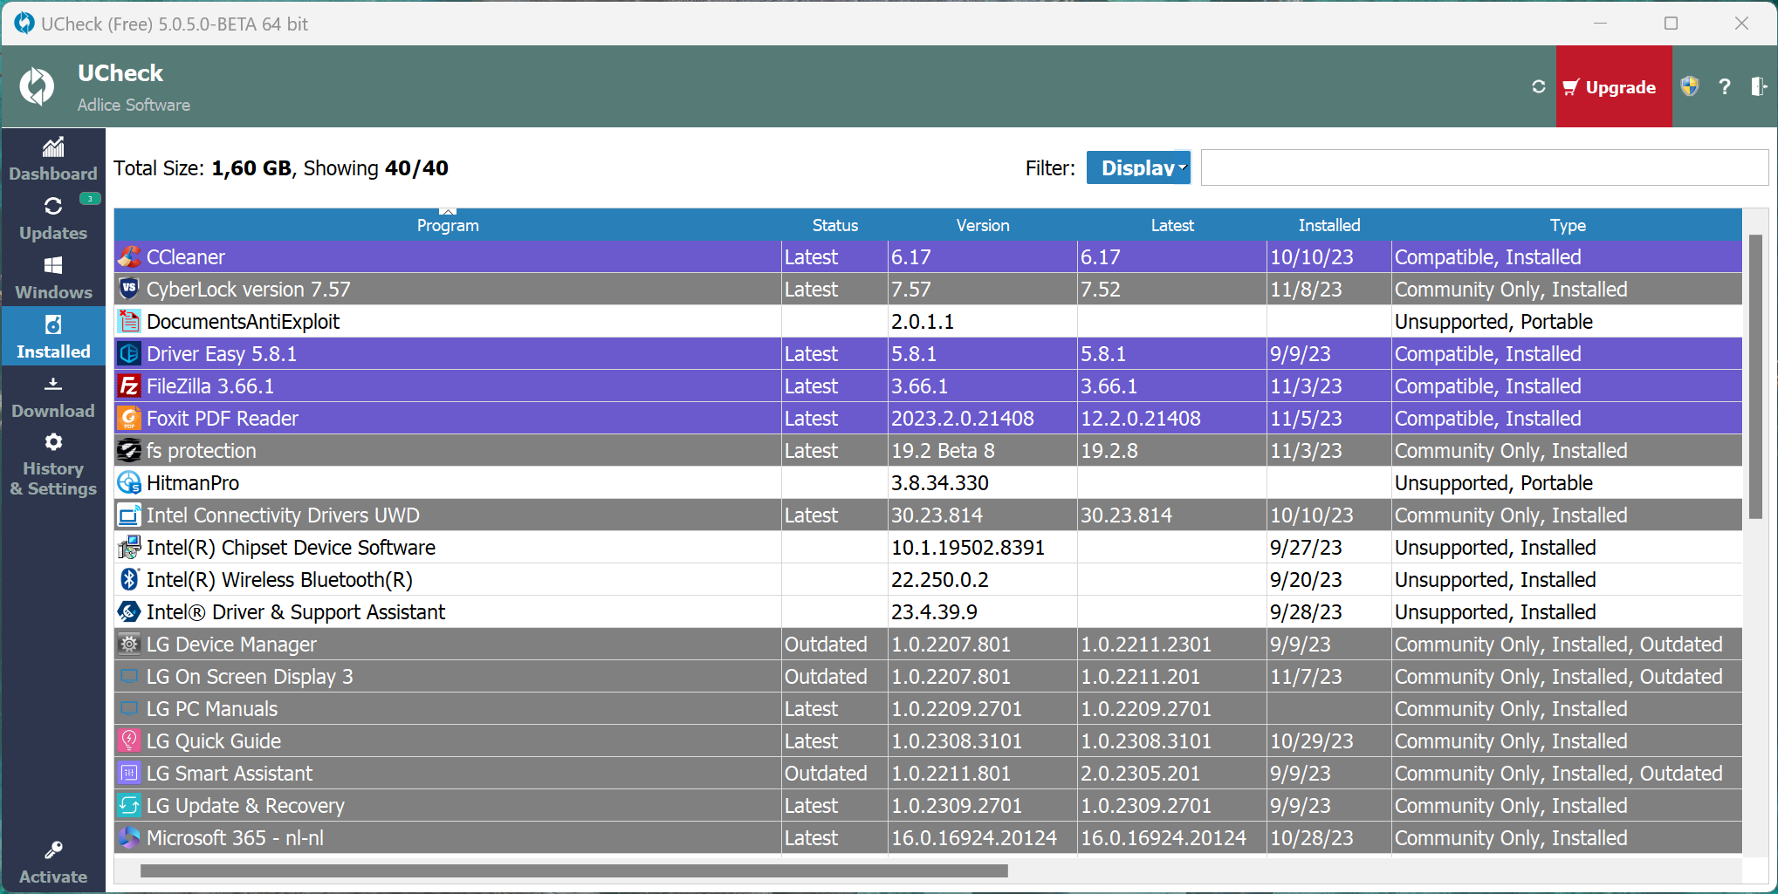Click the Intel Wireless Bluetooth icon
The width and height of the screenshot is (1778, 894).
129,580
